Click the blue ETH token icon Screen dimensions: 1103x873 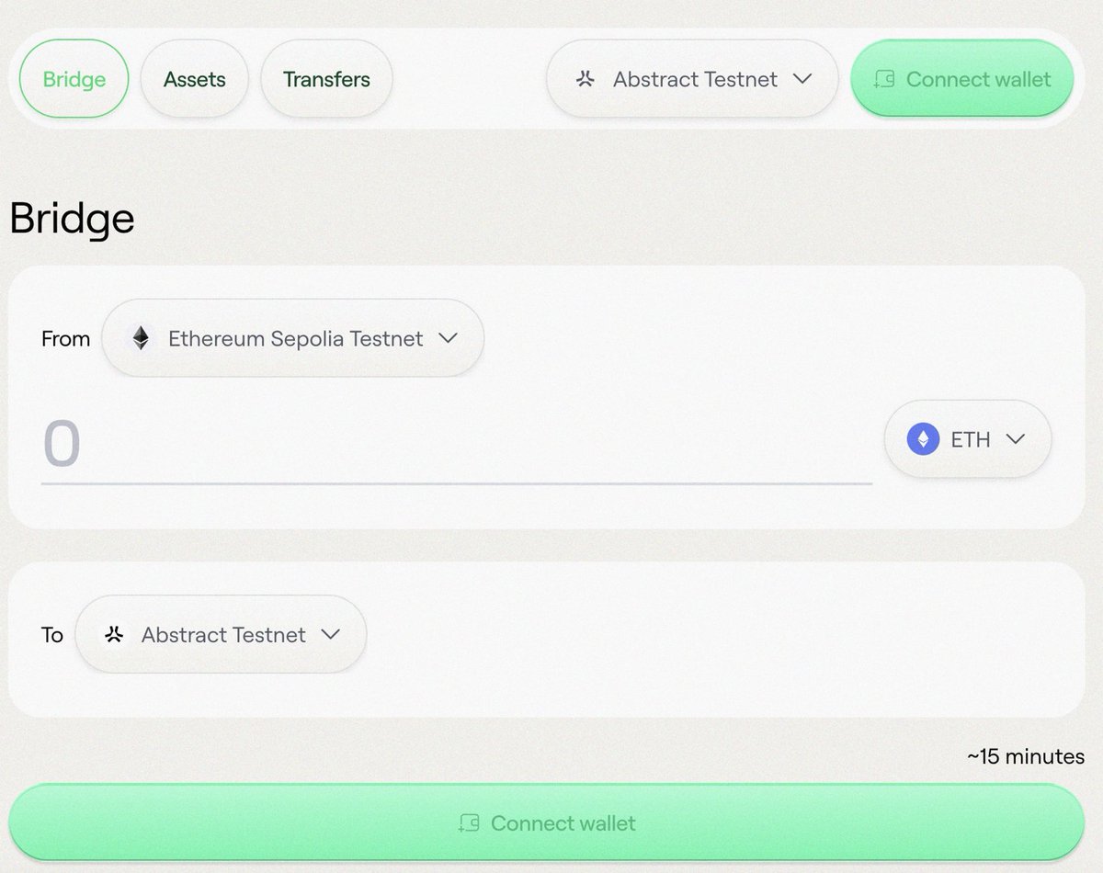tap(924, 439)
